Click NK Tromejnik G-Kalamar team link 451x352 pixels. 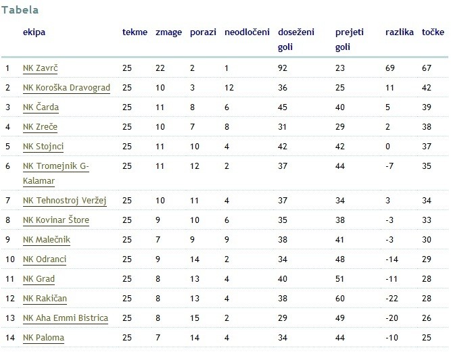pos(55,166)
